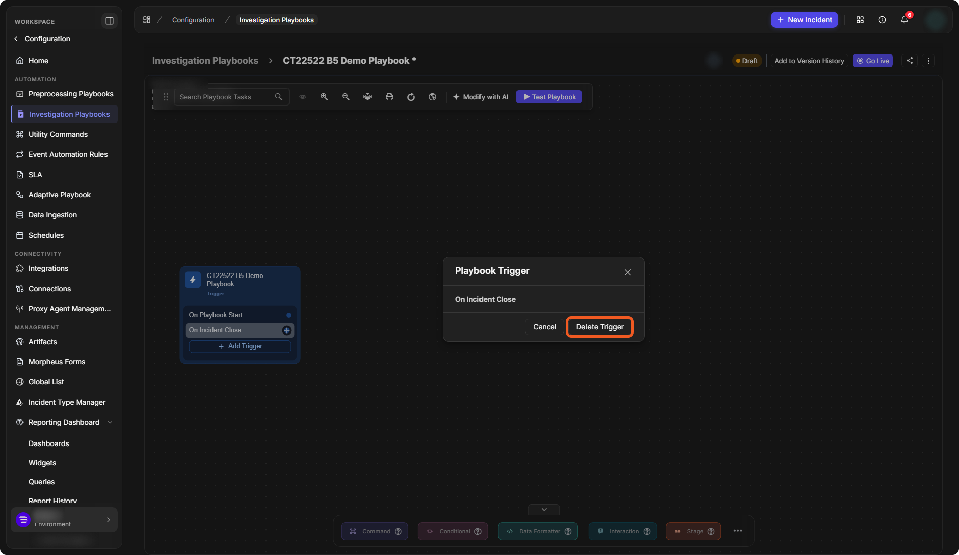Open the vertical three-dot playbook menu
Viewport: 959px width, 555px height.
coord(928,61)
